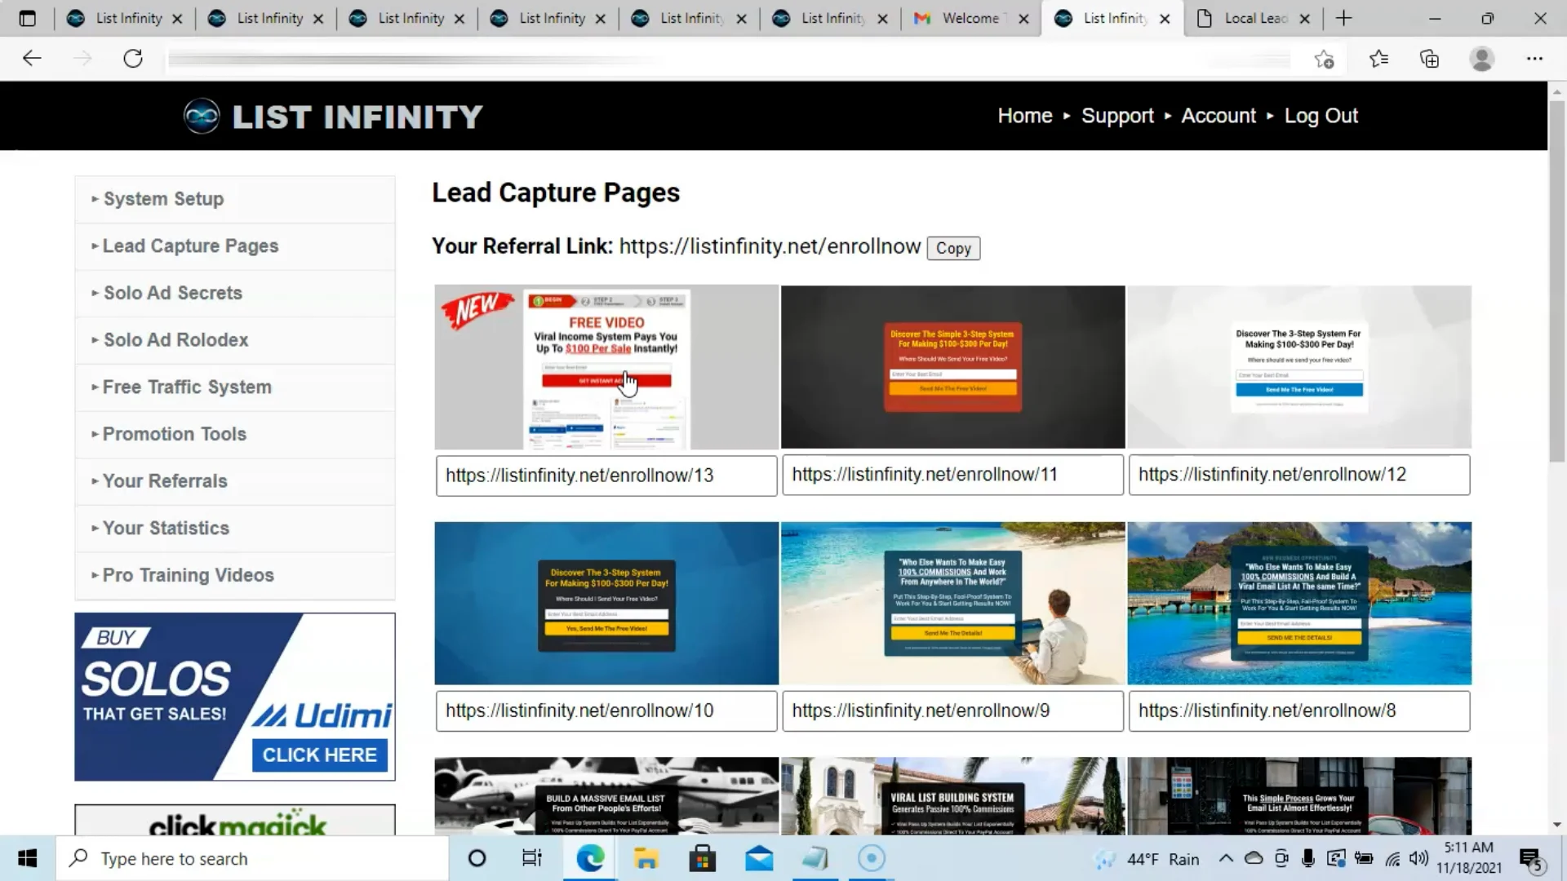Image resolution: width=1567 pixels, height=881 pixels.
Task: Go back using browser back arrow
Action: [x=32, y=58]
